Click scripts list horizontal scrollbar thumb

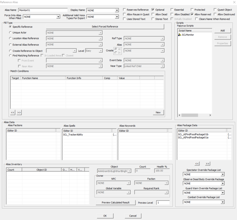[190, 115]
